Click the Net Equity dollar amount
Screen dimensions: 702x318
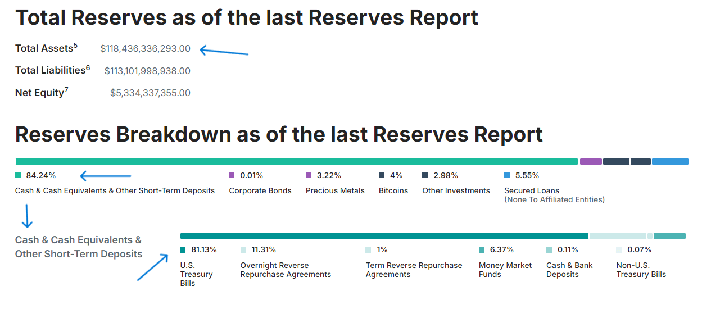click(x=150, y=93)
